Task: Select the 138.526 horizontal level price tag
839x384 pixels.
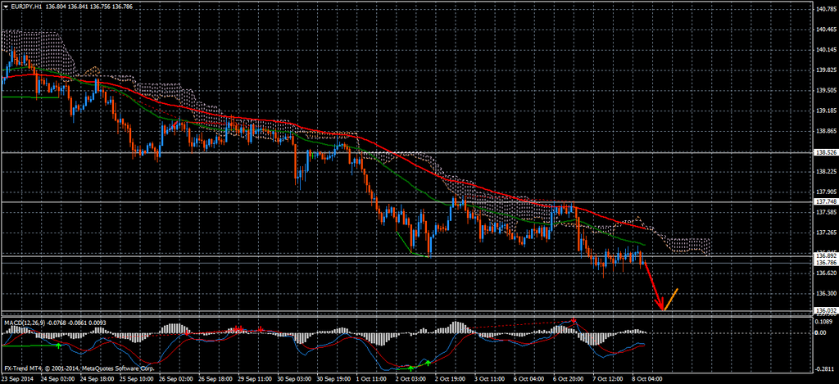Action: click(825, 153)
